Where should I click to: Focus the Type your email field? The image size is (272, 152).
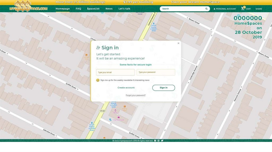tap(115, 72)
